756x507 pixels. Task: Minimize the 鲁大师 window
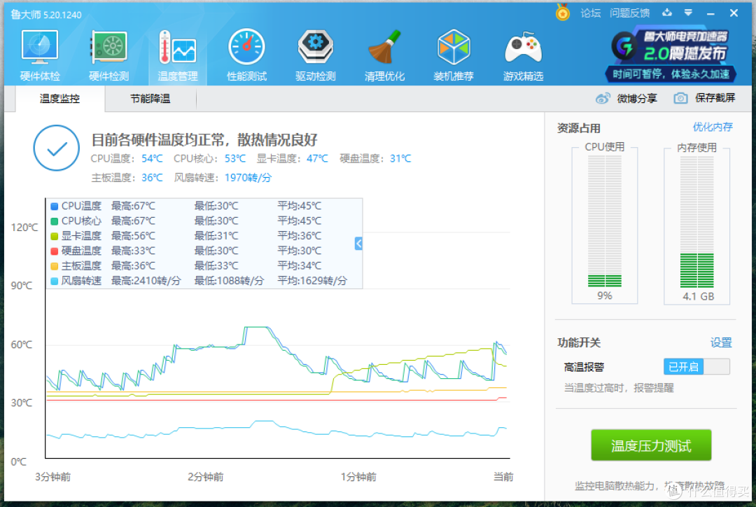(710, 13)
